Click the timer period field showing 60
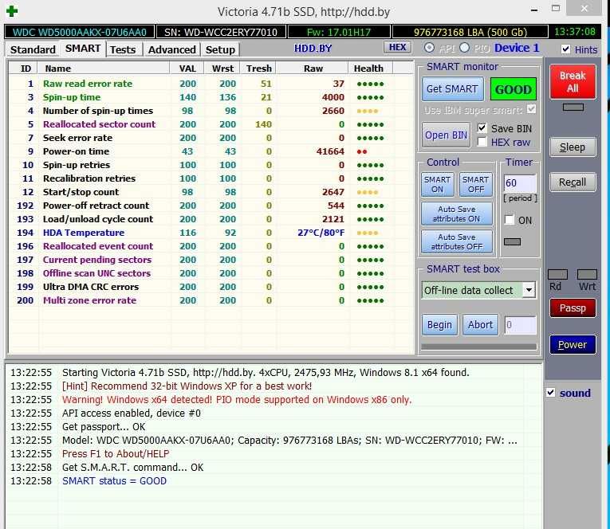The image size is (610, 529). coord(520,183)
